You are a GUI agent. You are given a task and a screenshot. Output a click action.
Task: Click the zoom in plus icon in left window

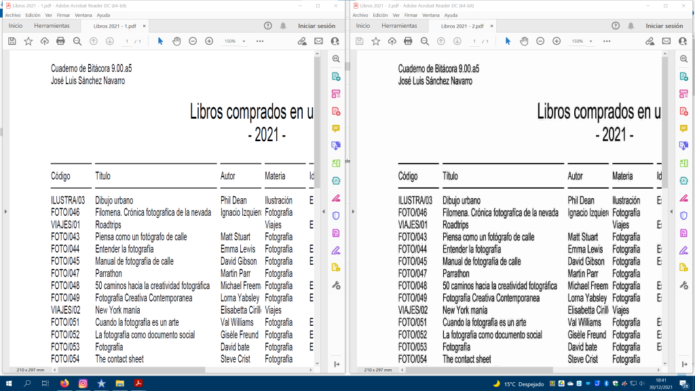click(209, 41)
